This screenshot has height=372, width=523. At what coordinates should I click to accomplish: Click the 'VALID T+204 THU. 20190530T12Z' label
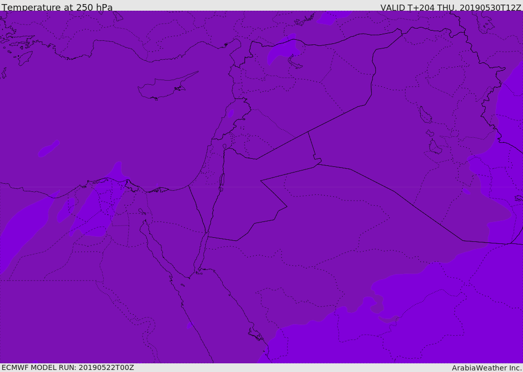click(450, 8)
